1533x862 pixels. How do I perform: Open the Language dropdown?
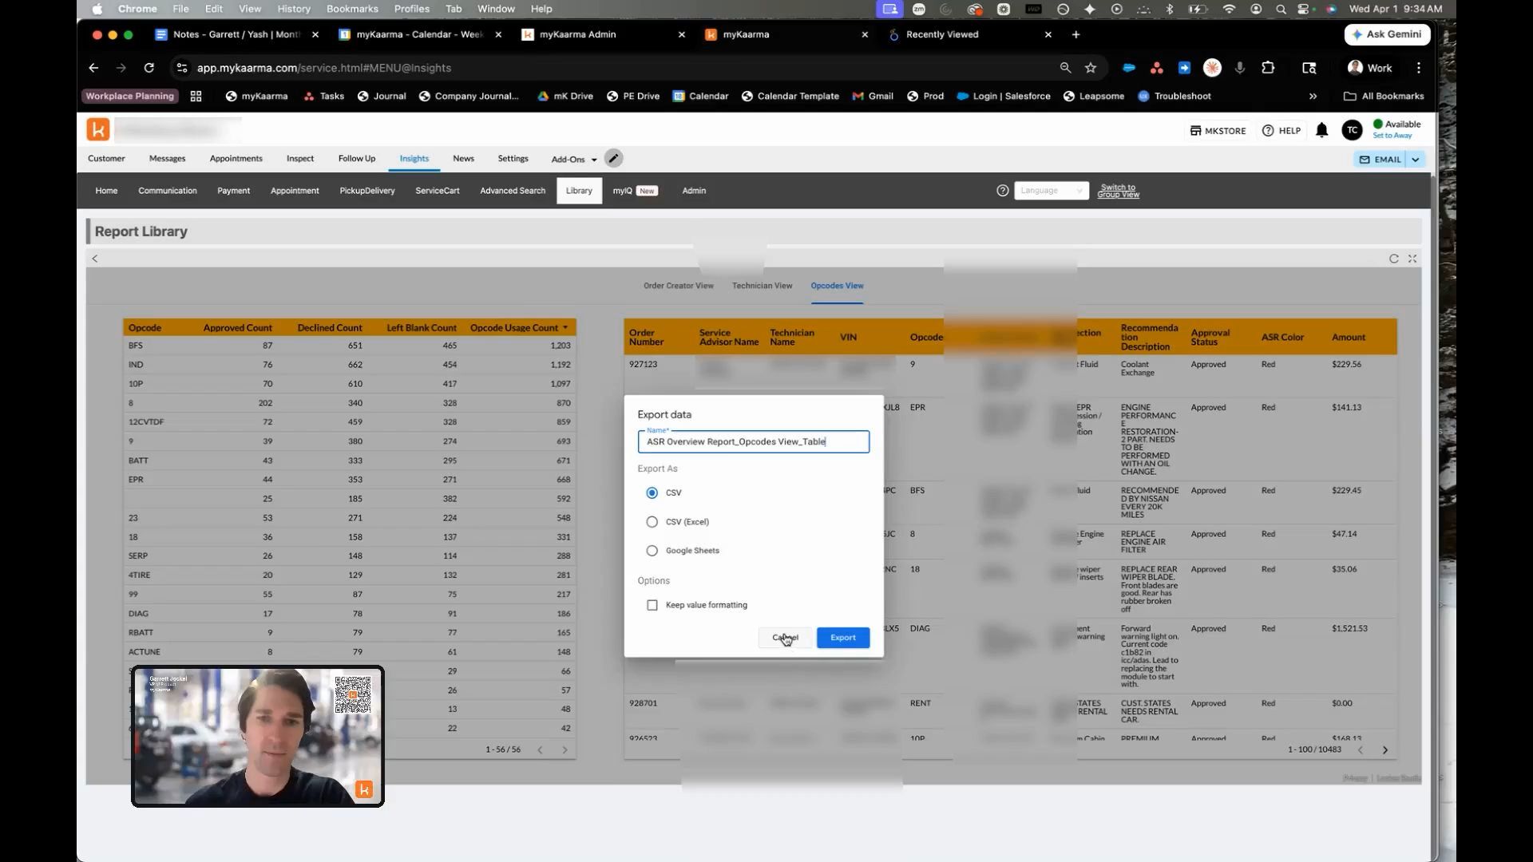(x=1051, y=191)
